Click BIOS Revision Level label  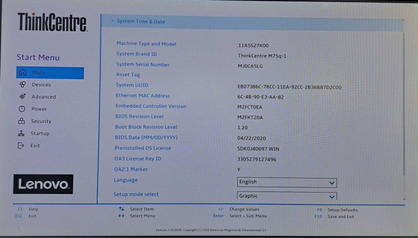click(139, 116)
